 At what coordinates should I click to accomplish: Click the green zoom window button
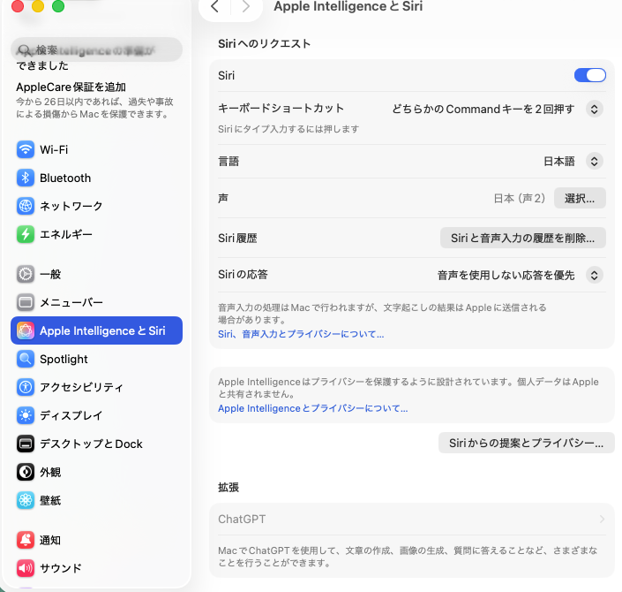coord(58,6)
